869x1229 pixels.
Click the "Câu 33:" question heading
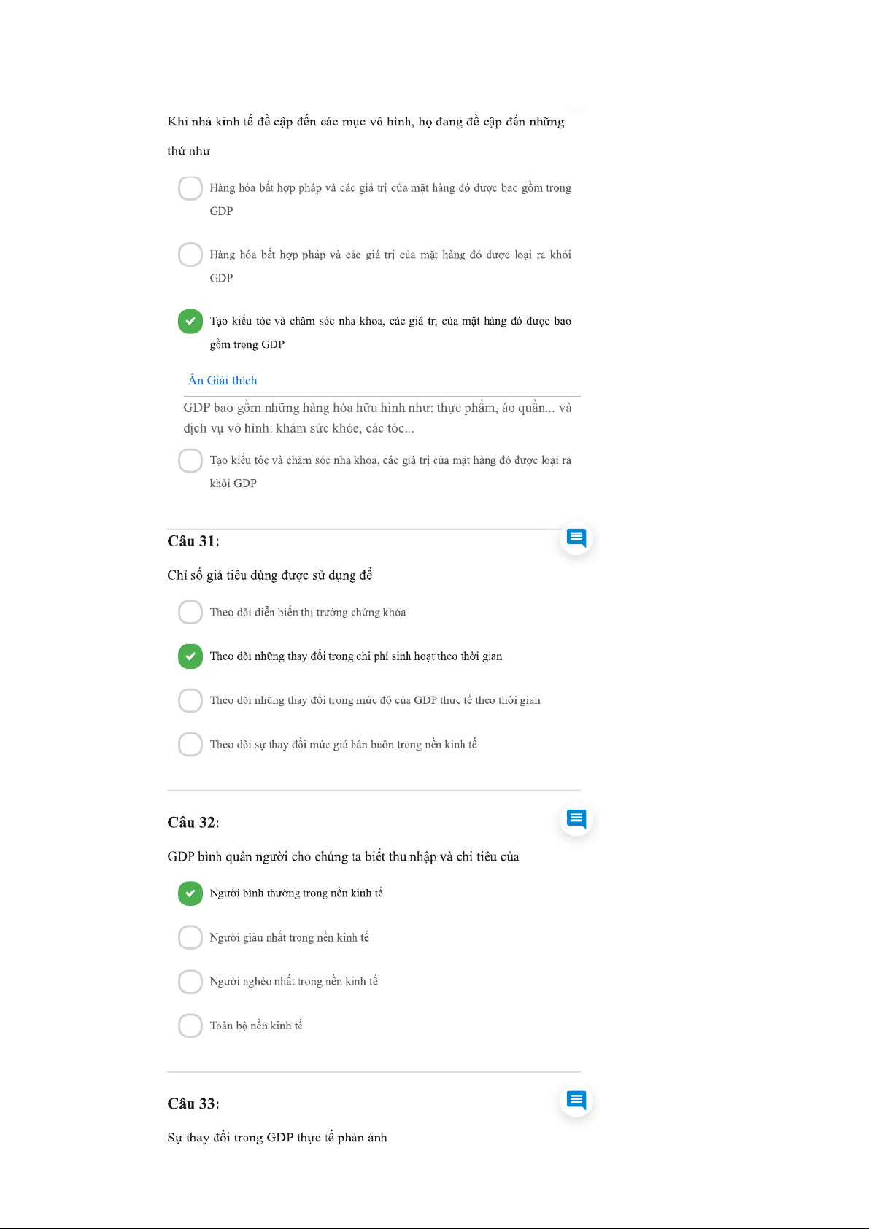193,1104
